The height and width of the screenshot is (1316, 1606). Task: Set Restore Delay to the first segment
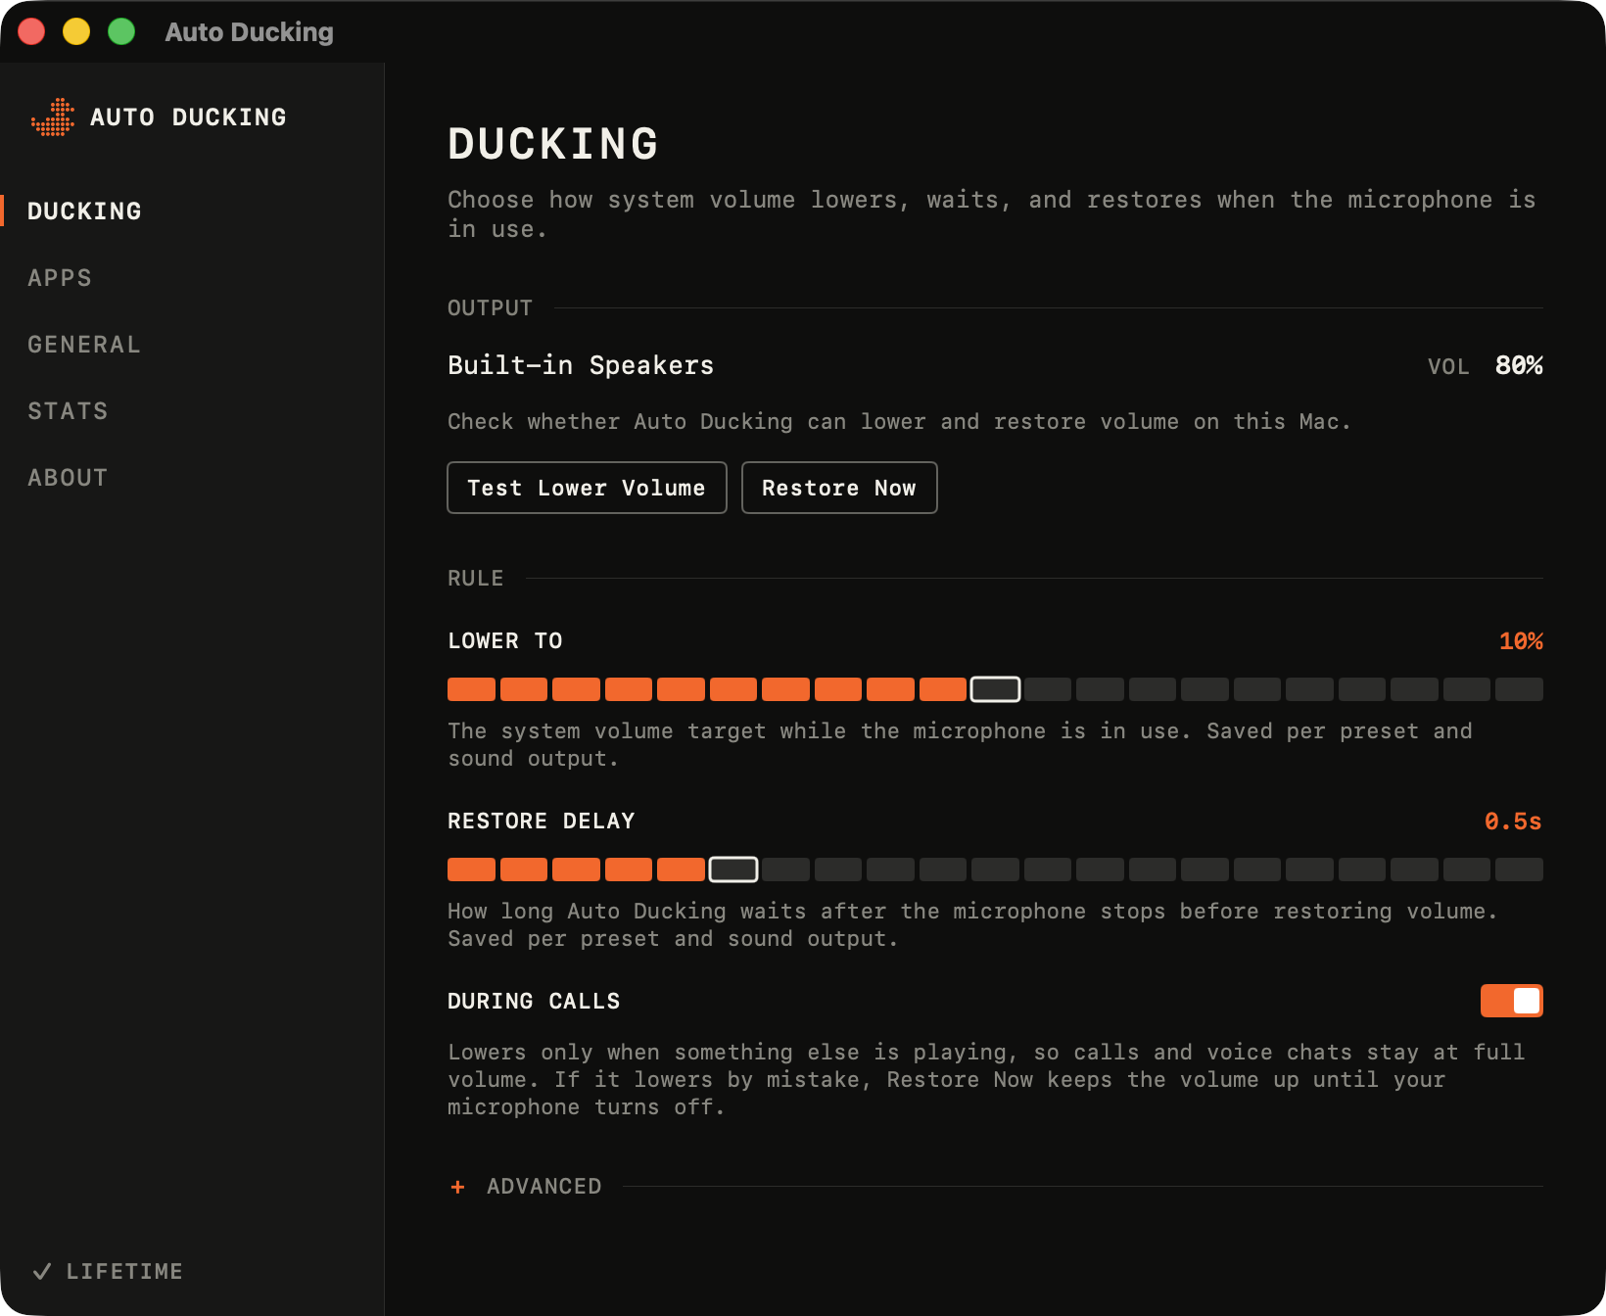tap(471, 869)
